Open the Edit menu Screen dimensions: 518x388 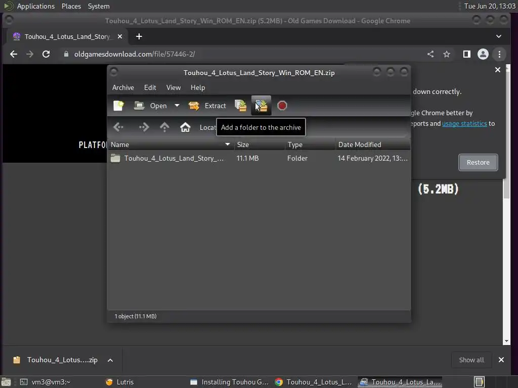(150, 87)
